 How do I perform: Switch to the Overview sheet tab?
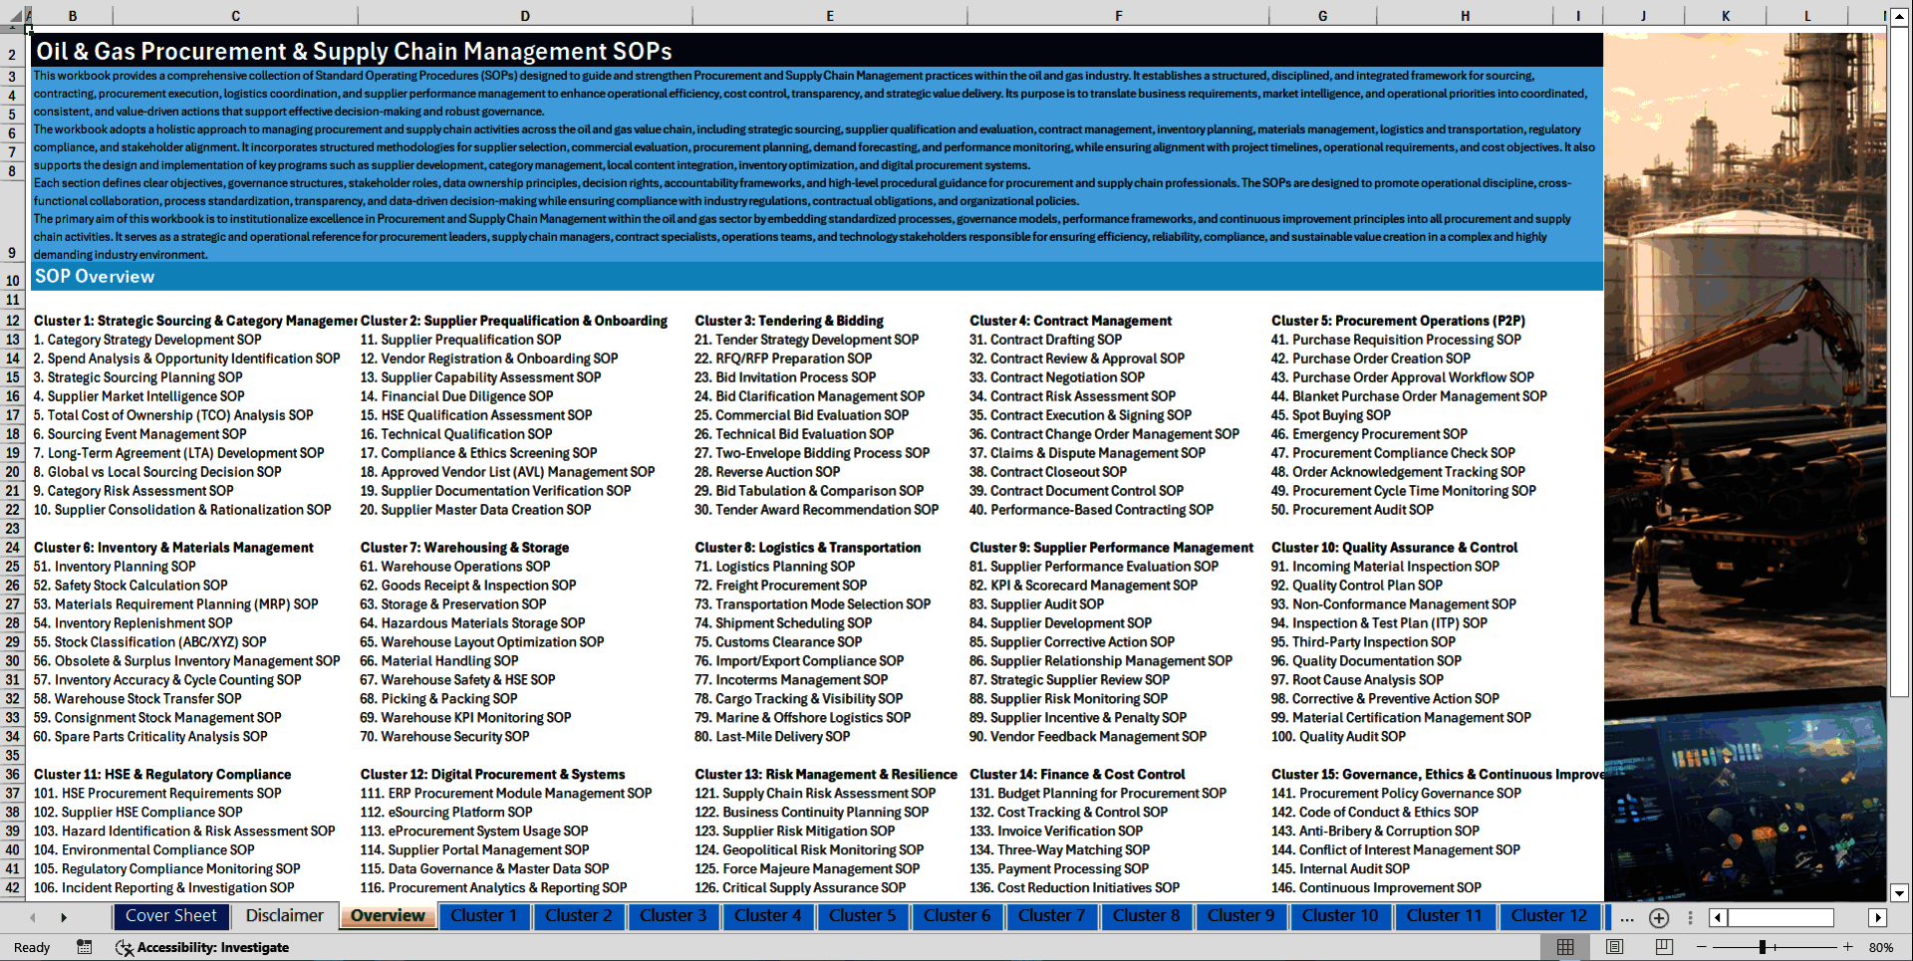coord(388,916)
